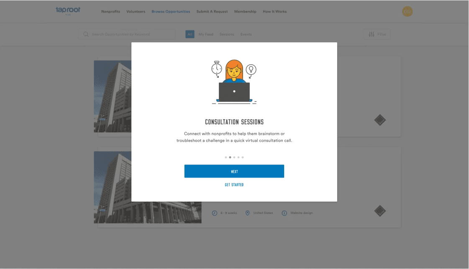Focus the Search Opportunities by Keyword field
Viewport: 469px width, 269px height.
point(126,34)
